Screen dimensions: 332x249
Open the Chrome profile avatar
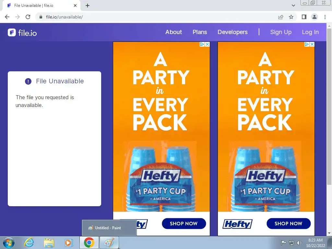314,17
